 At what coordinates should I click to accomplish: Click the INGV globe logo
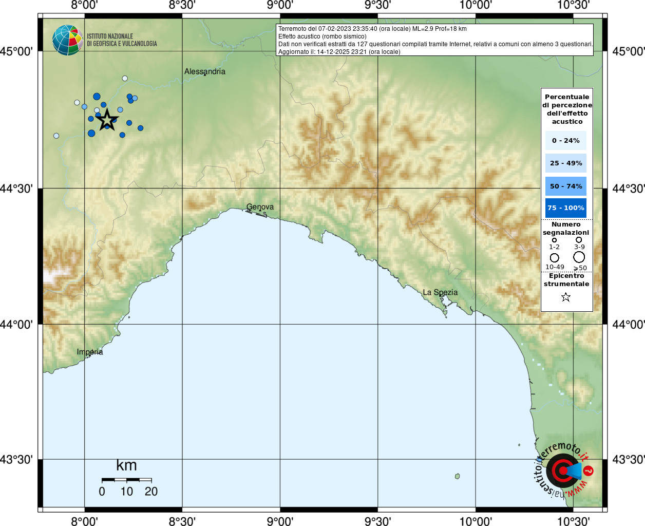tap(67, 40)
